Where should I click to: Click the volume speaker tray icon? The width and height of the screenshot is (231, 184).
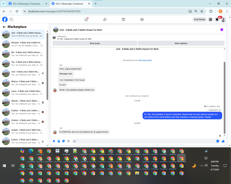tap(206, 166)
